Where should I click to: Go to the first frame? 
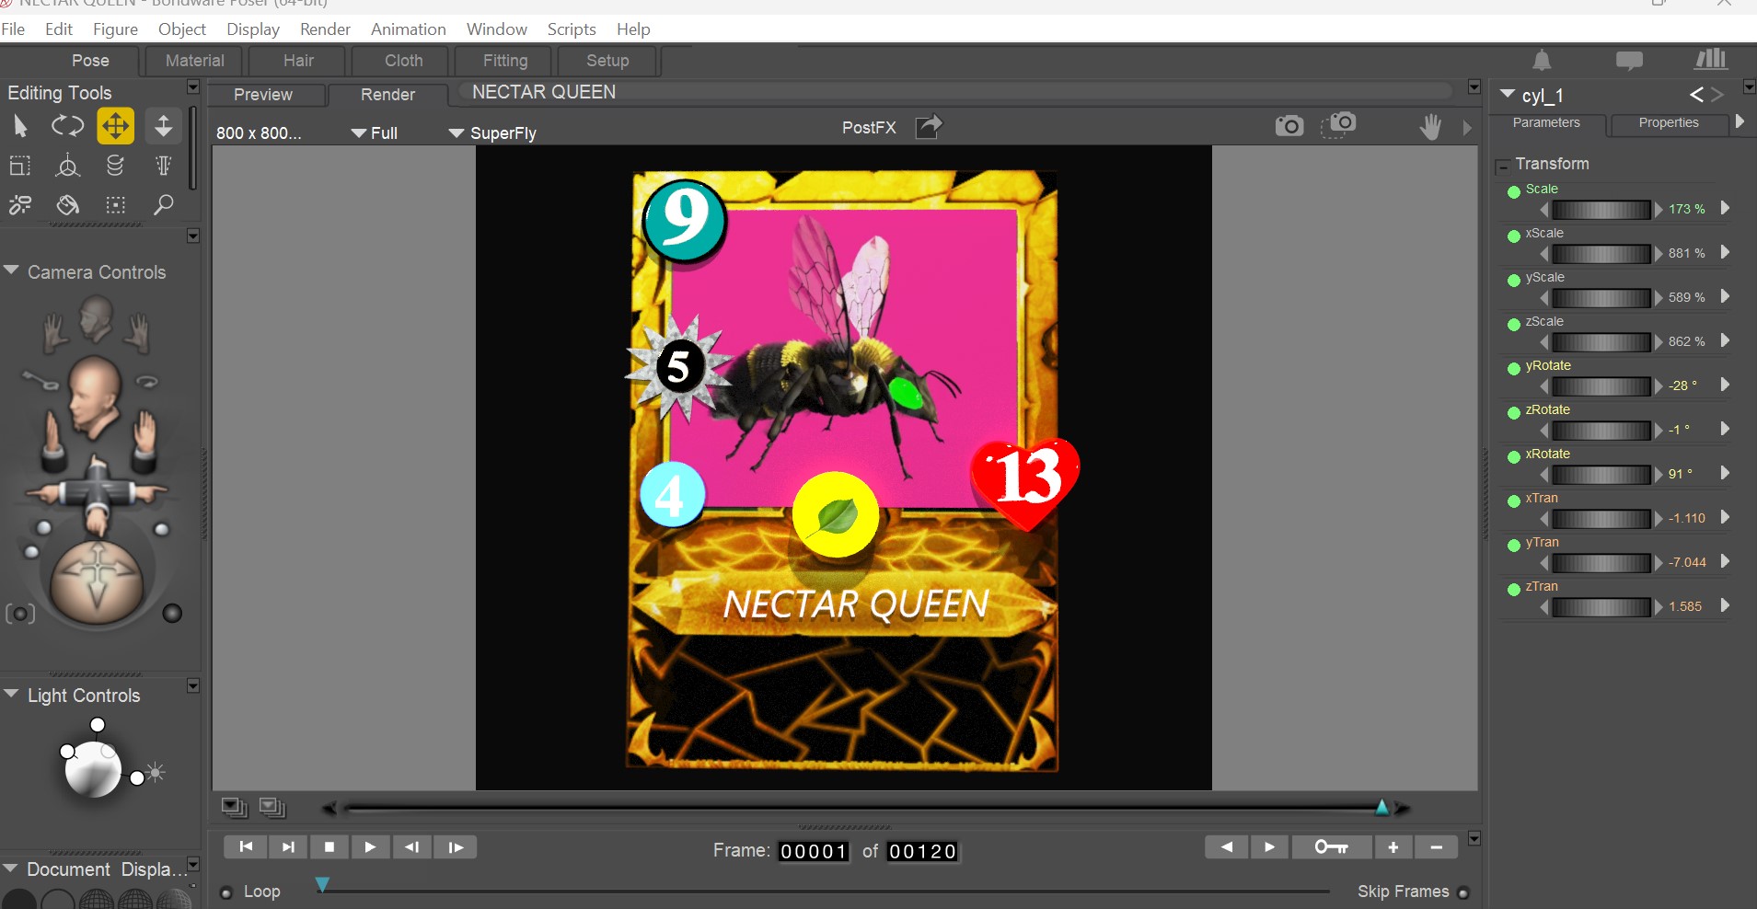[x=246, y=847]
